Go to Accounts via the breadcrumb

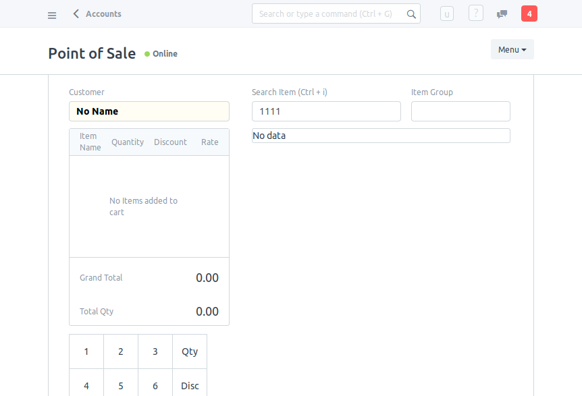103,13
